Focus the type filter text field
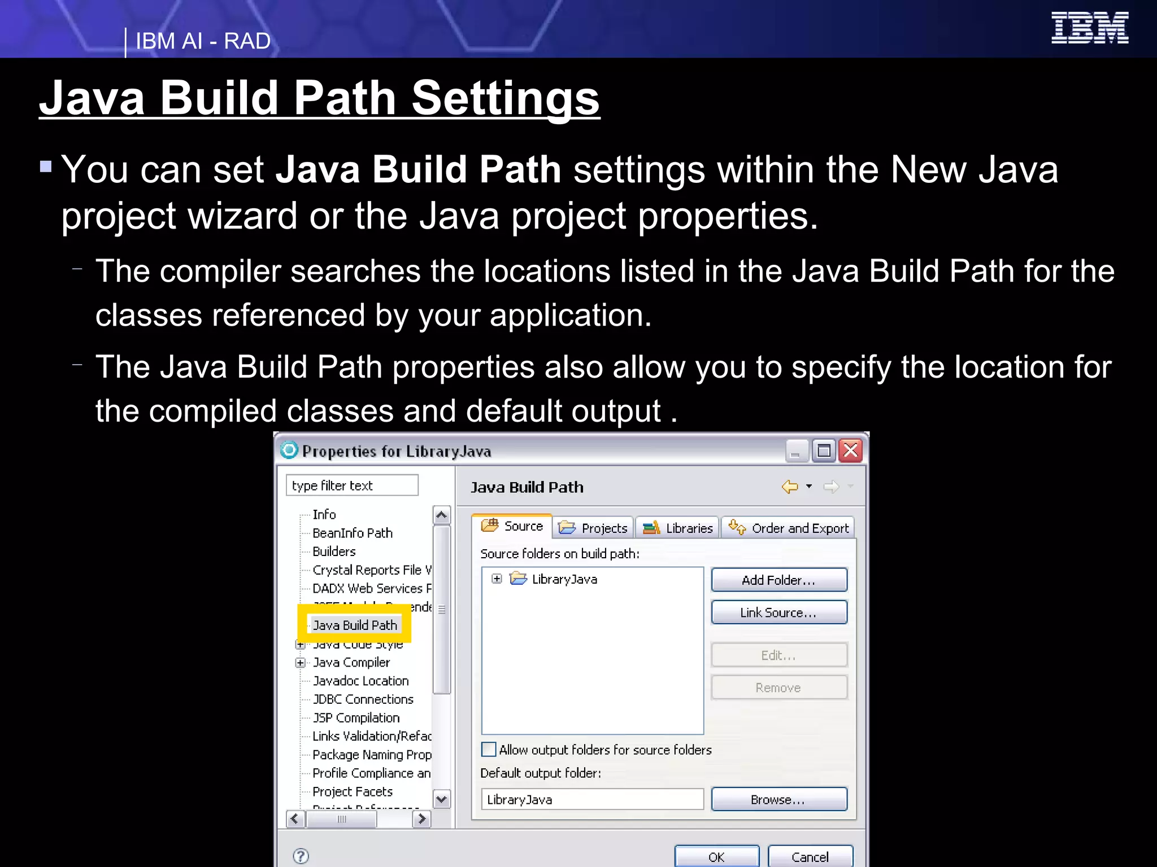Image resolution: width=1157 pixels, height=867 pixels. [352, 485]
